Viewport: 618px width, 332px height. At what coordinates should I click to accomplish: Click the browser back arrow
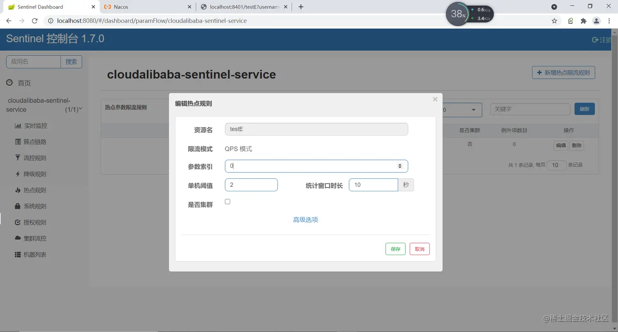[x=9, y=21]
